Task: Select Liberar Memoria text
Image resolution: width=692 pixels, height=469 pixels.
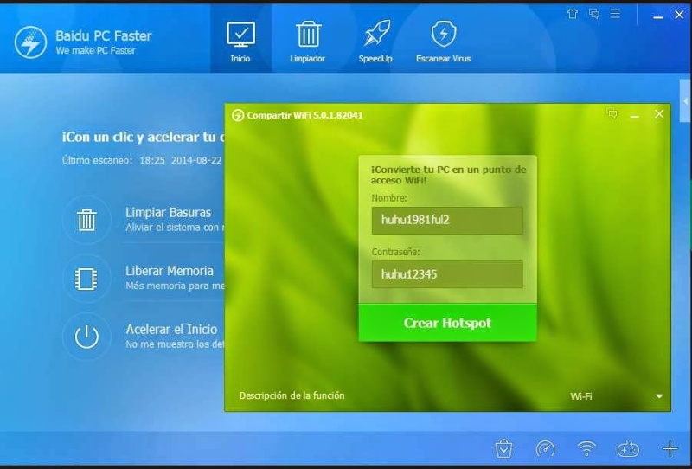Action: coord(170,271)
